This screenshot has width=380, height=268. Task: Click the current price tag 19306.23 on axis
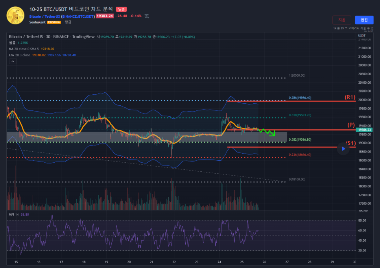tap(364, 130)
